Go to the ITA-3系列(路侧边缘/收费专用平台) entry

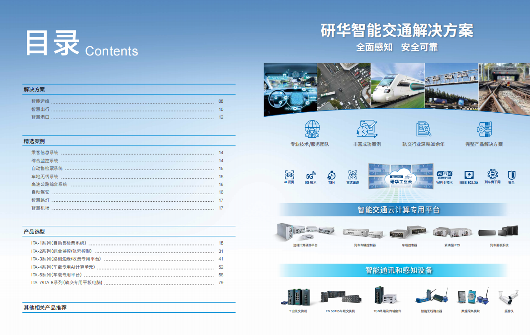point(127,259)
